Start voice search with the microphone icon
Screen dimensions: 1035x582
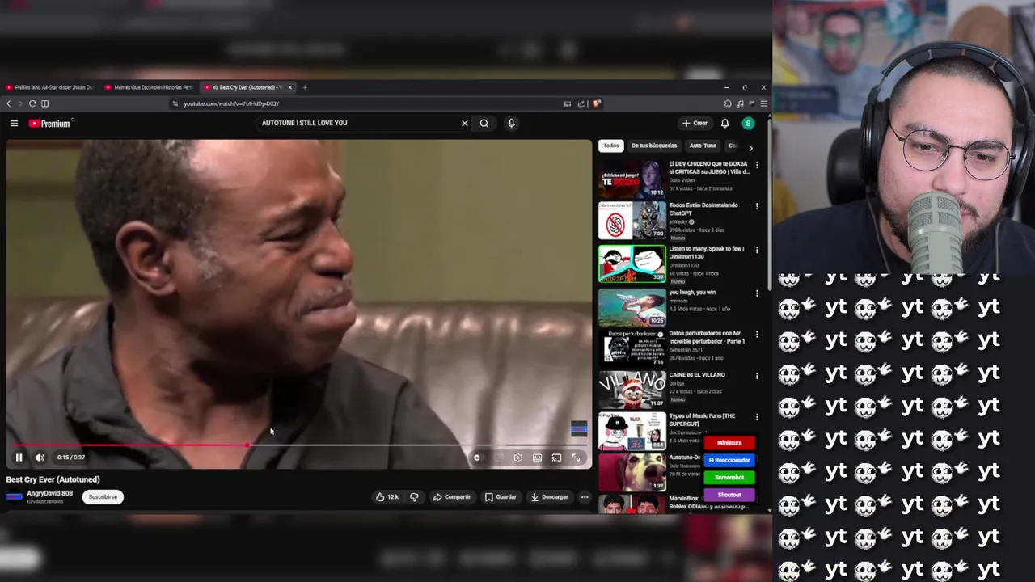(x=511, y=123)
